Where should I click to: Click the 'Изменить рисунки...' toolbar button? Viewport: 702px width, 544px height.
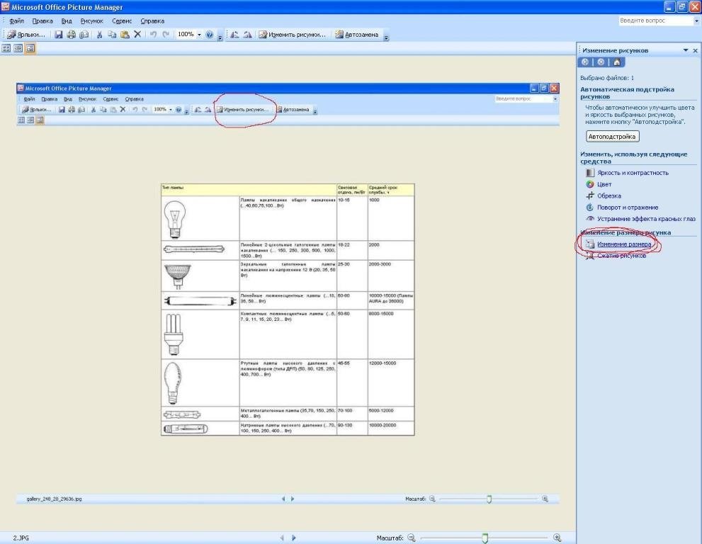point(293,35)
